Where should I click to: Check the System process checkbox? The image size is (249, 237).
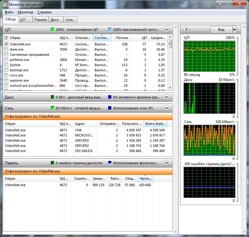point(6,65)
